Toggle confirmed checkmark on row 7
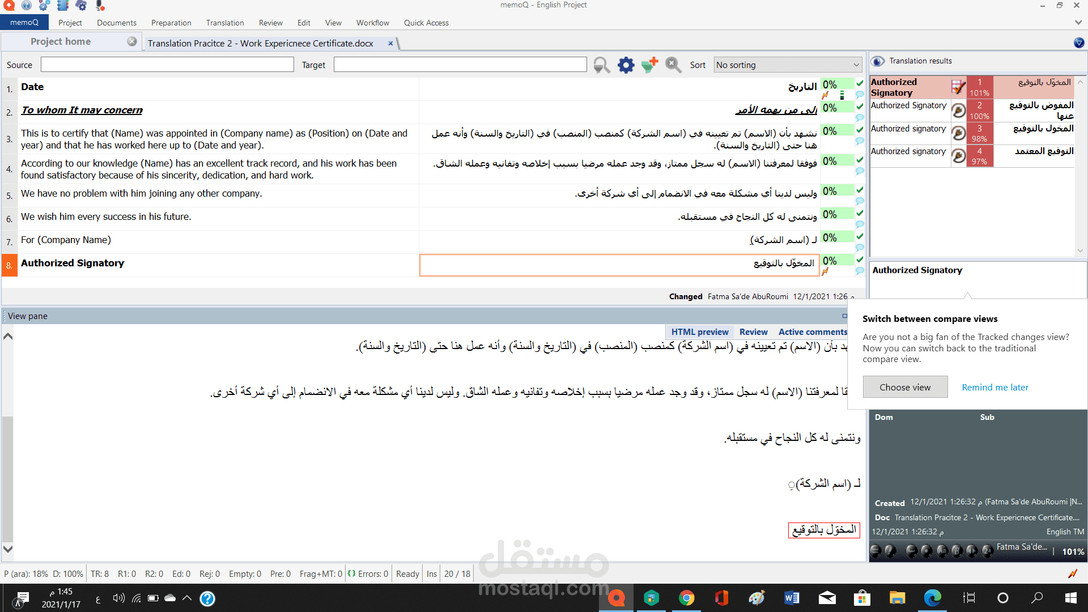Screen dimensions: 1088x612 860,237
